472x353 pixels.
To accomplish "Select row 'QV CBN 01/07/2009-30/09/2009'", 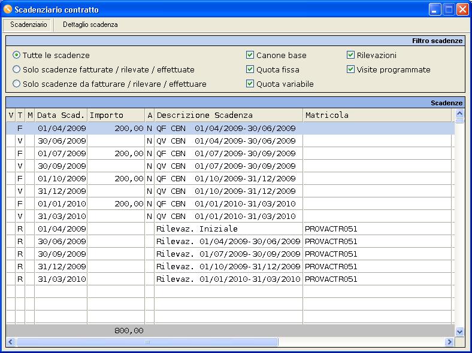I will click(230, 166).
